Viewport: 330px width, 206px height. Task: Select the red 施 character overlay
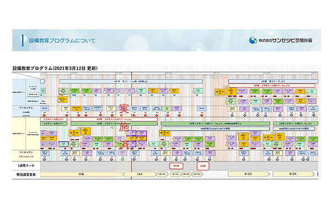(x=124, y=127)
